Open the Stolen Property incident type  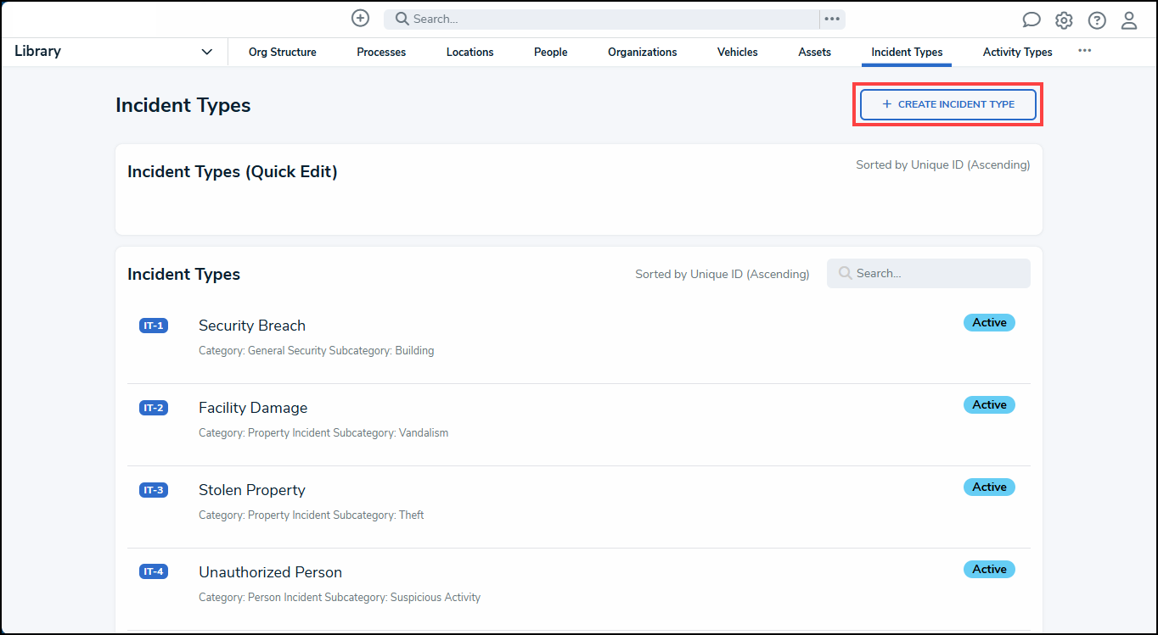click(252, 490)
